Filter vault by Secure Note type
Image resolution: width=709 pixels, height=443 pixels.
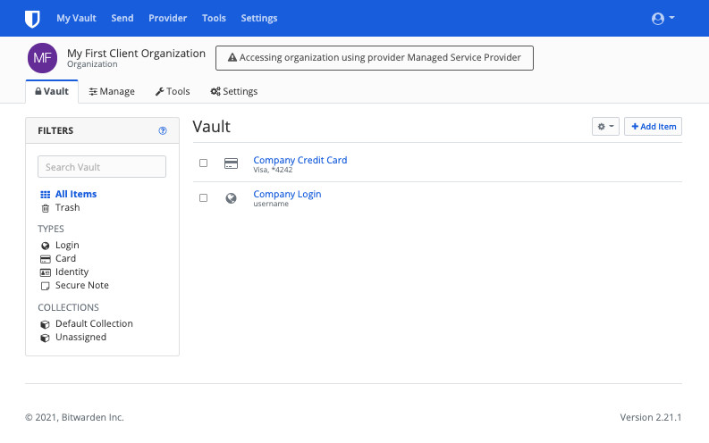click(x=81, y=286)
